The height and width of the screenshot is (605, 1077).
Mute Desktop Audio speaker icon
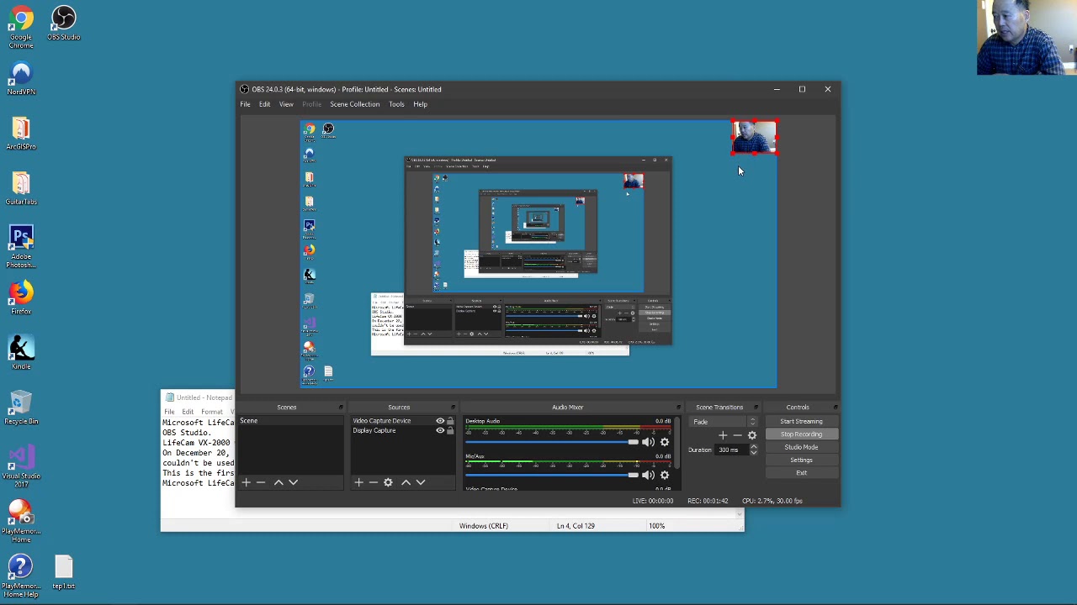point(648,442)
